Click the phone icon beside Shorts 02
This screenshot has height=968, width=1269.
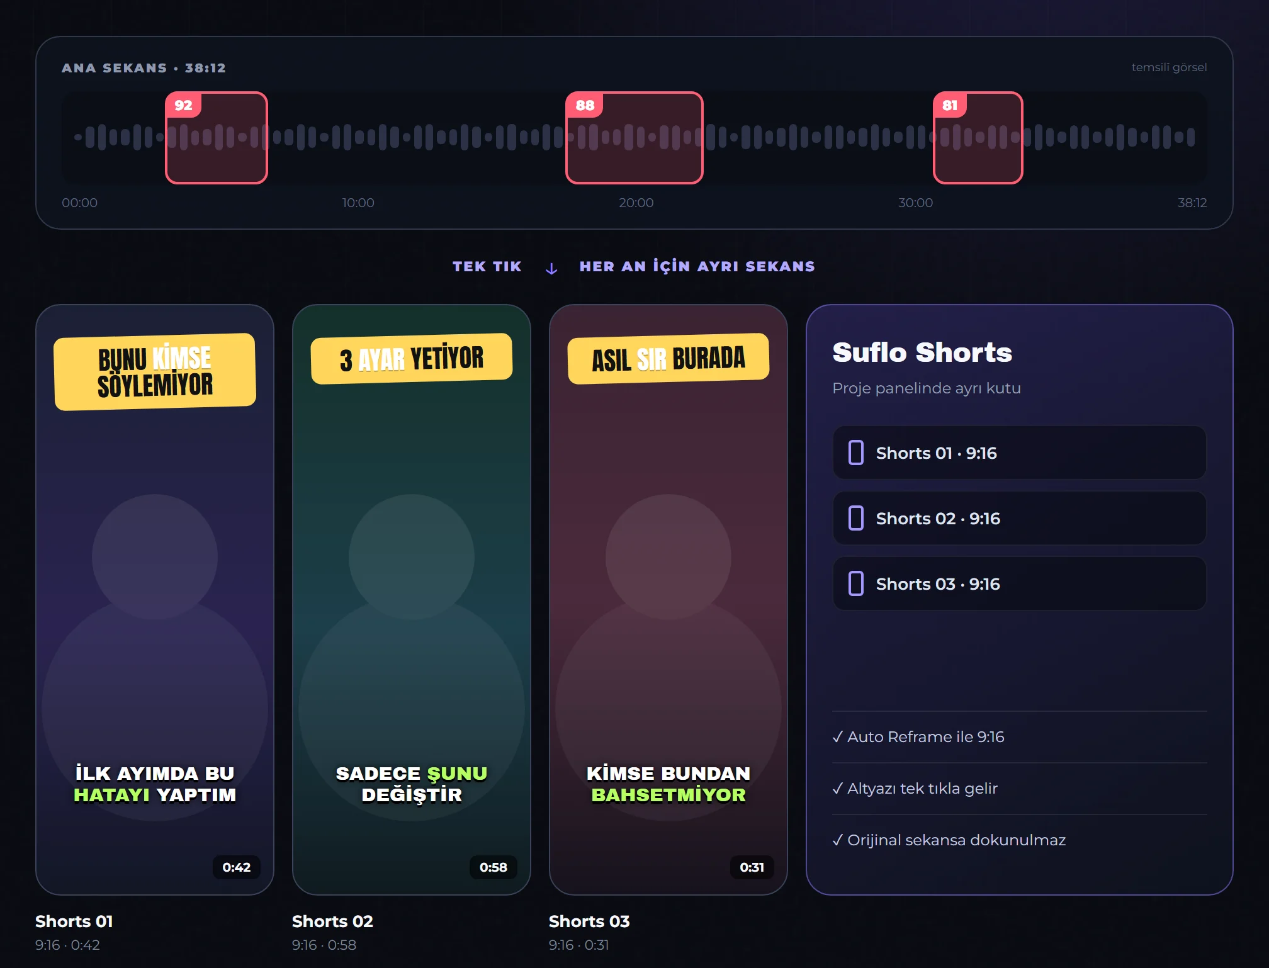point(855,519)
